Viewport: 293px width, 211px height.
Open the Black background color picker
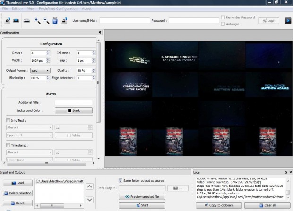point(74,110)
